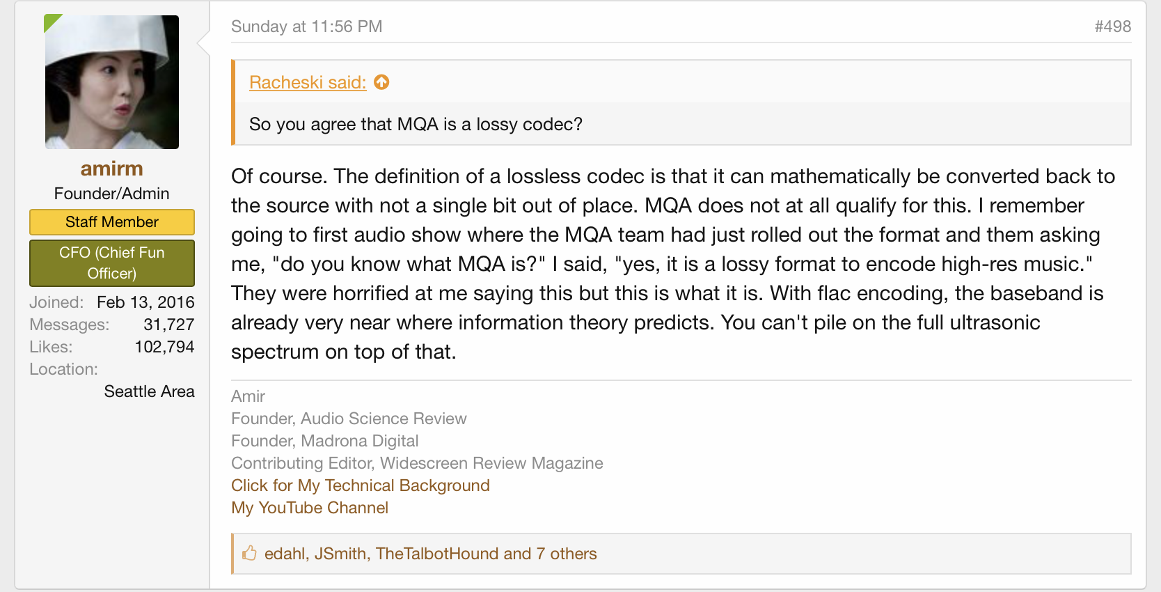Show the "7 others" who liked the post
Viewport: 1161px width, 592px height.
coord(566,554)
